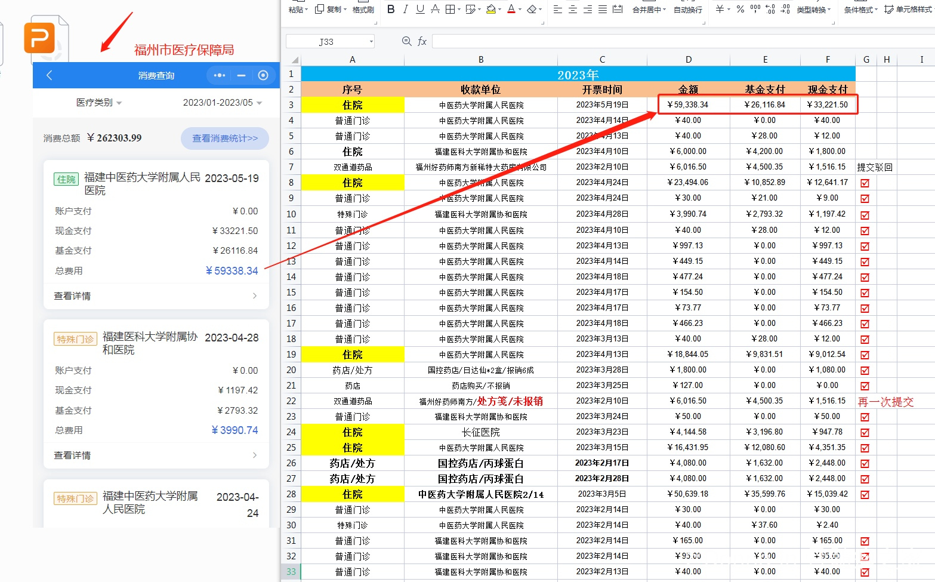
Task: Click the eraser clear icon
Action: click(532, 9)
